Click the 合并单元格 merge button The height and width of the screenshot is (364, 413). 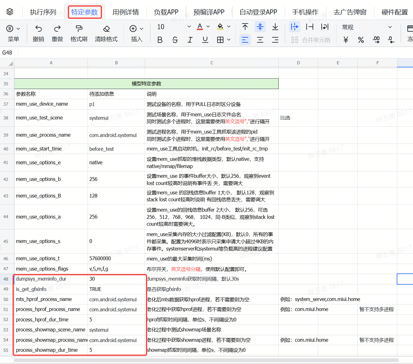(x=311, y=40)
